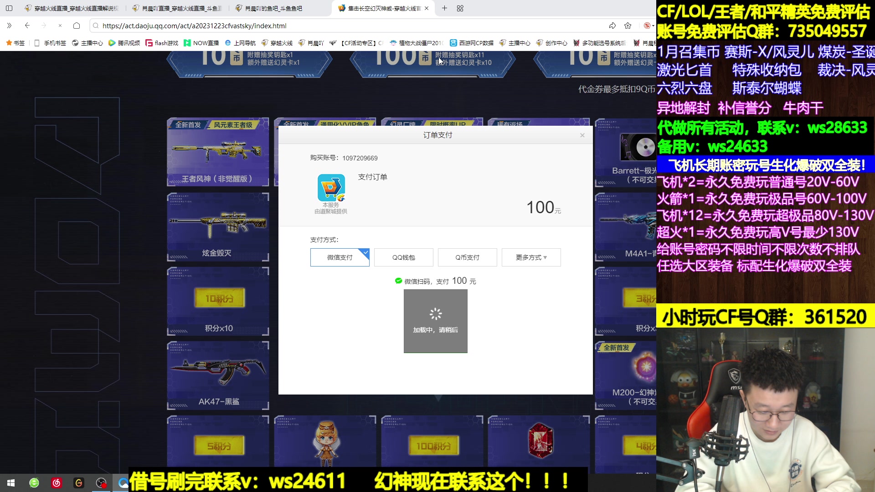The width and height of the screenshot is (875, 492).
Task: Select QQ钱包 payment method
Action: 404,257
